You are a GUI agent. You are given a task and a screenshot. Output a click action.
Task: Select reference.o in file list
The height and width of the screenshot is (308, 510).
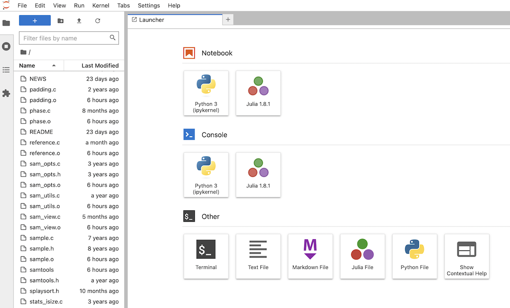[x=69, y=153]
